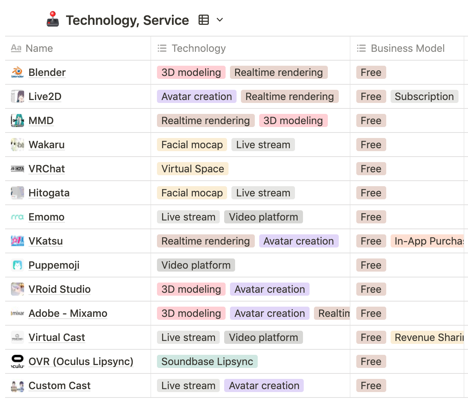Click 3D modeling tag in MMD row

pos(293,120)
